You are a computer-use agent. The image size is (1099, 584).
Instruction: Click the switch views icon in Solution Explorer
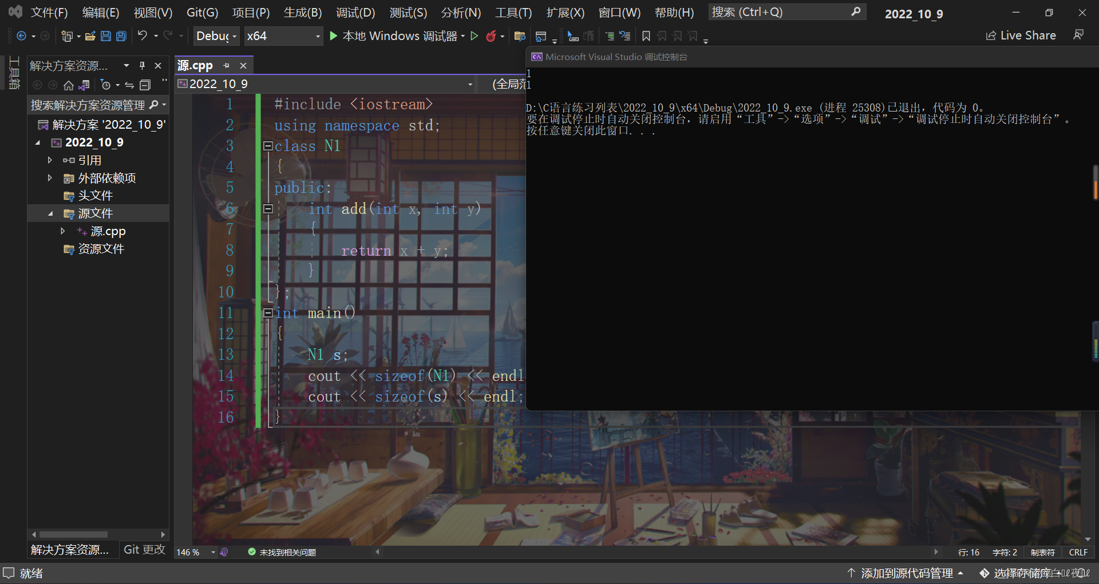coord(84,85)
